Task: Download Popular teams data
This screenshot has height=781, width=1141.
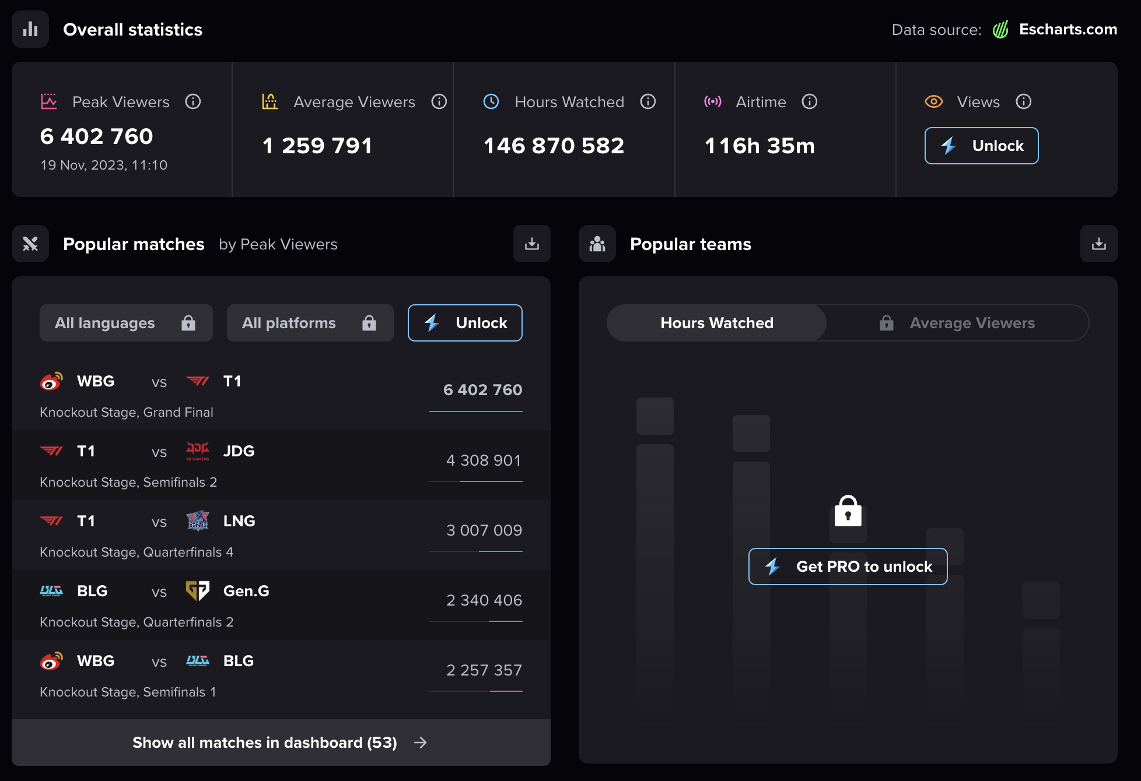Action: click(x=1098, y=244)
